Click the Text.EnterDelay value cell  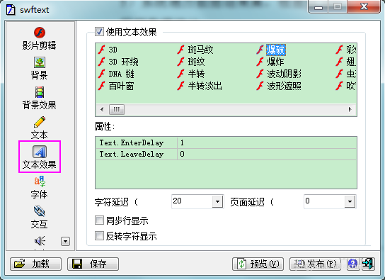[x=267, y=142]
